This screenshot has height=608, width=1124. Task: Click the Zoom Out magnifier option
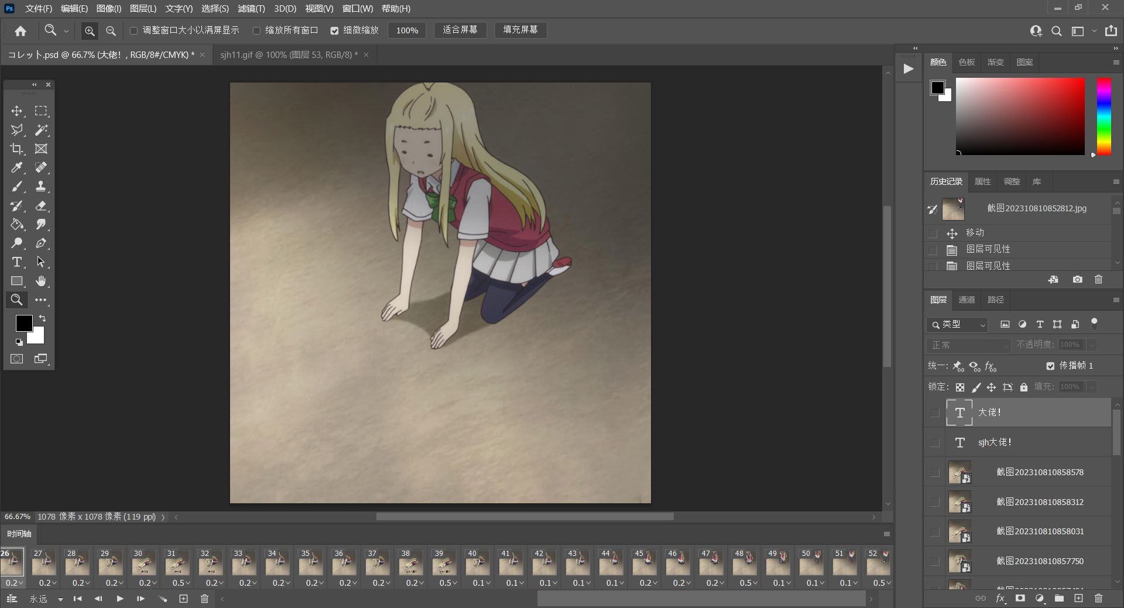pyautogui.click(x=111, y=31)
